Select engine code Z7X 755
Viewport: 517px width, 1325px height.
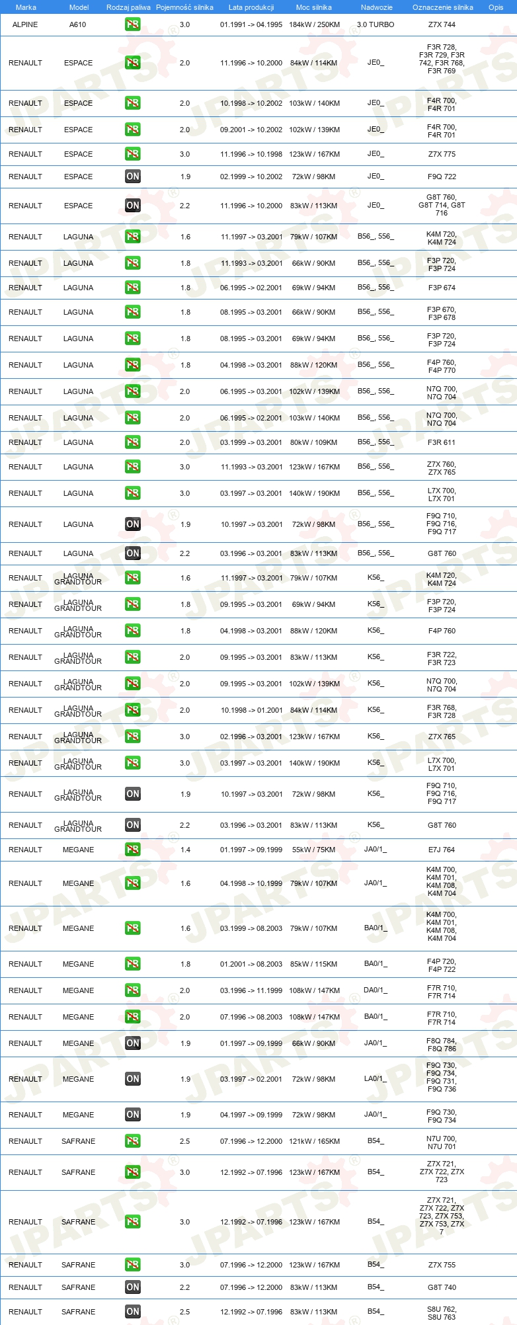(x=442, y=1265)
